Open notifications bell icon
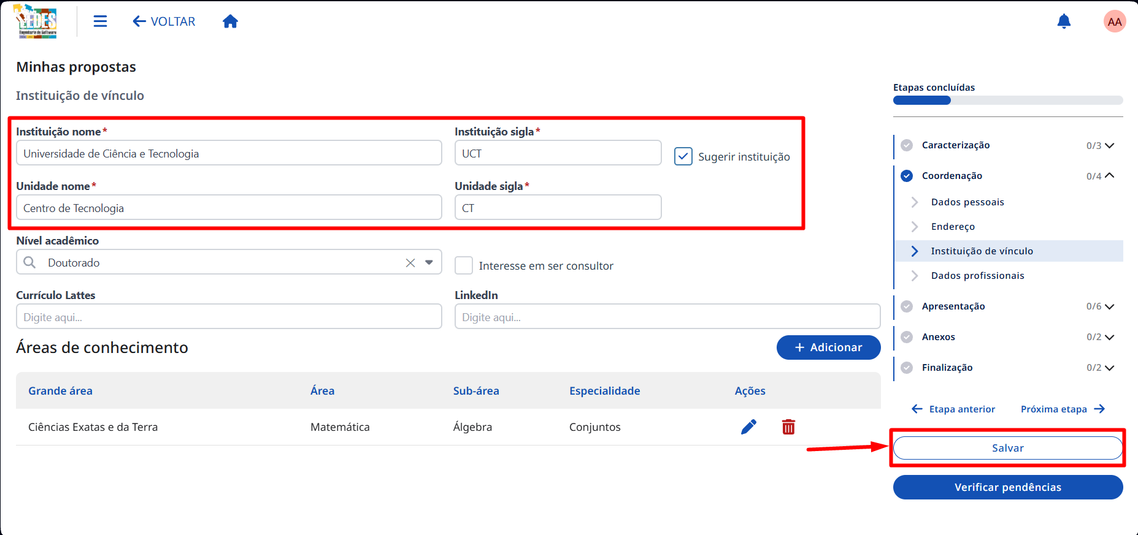1138x535 pixels. pyautogui.click(x=1064, y=21)
